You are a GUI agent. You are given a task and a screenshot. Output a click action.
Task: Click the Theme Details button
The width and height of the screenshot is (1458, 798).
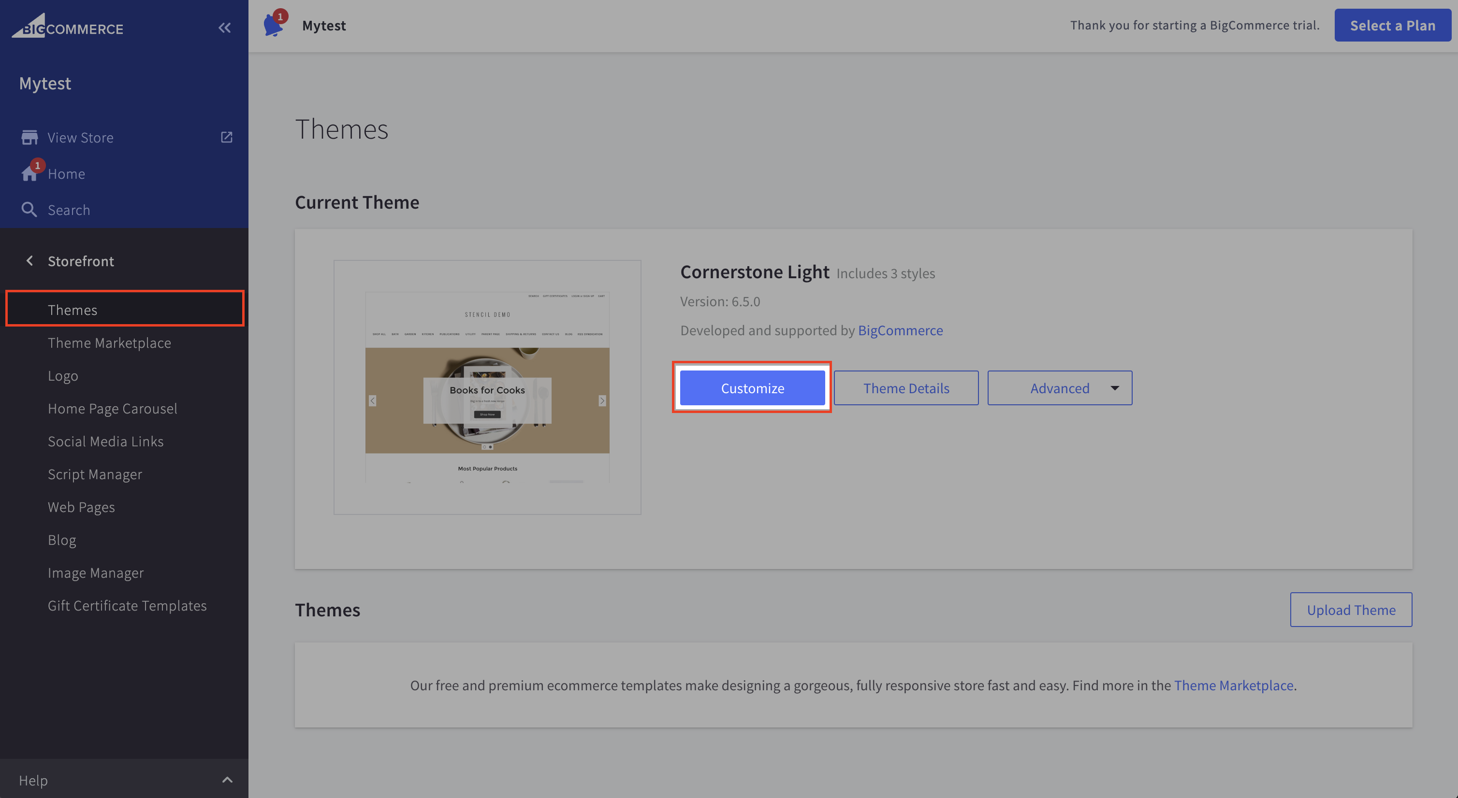coord(905,388)
